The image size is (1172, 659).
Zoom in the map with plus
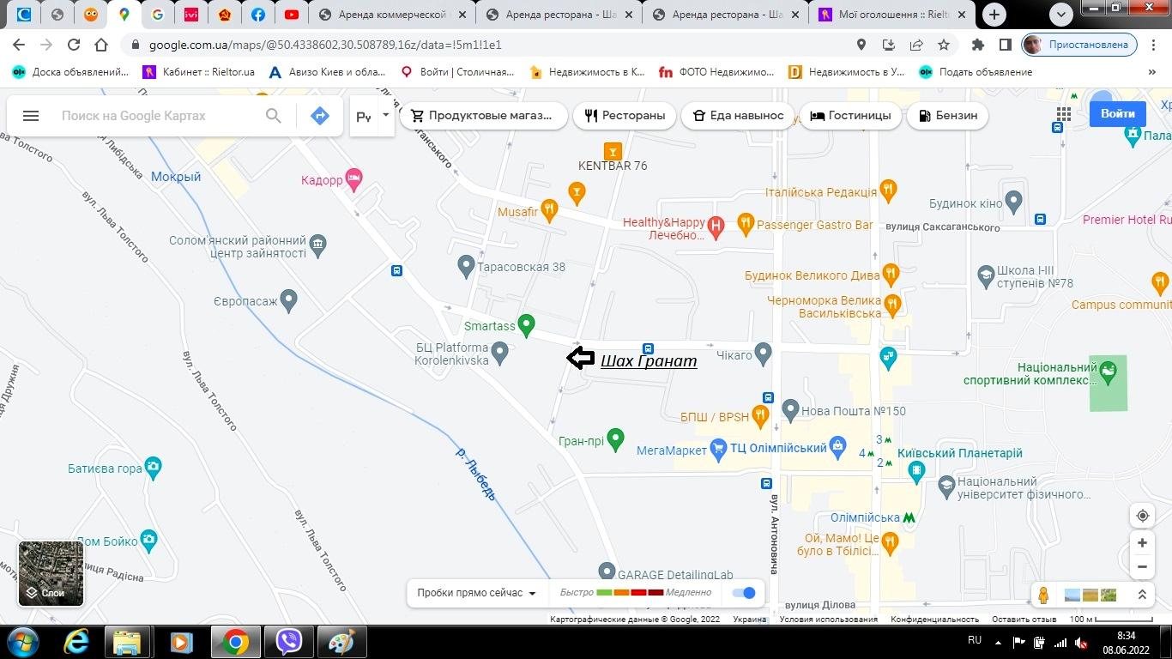click(1142, 543)
